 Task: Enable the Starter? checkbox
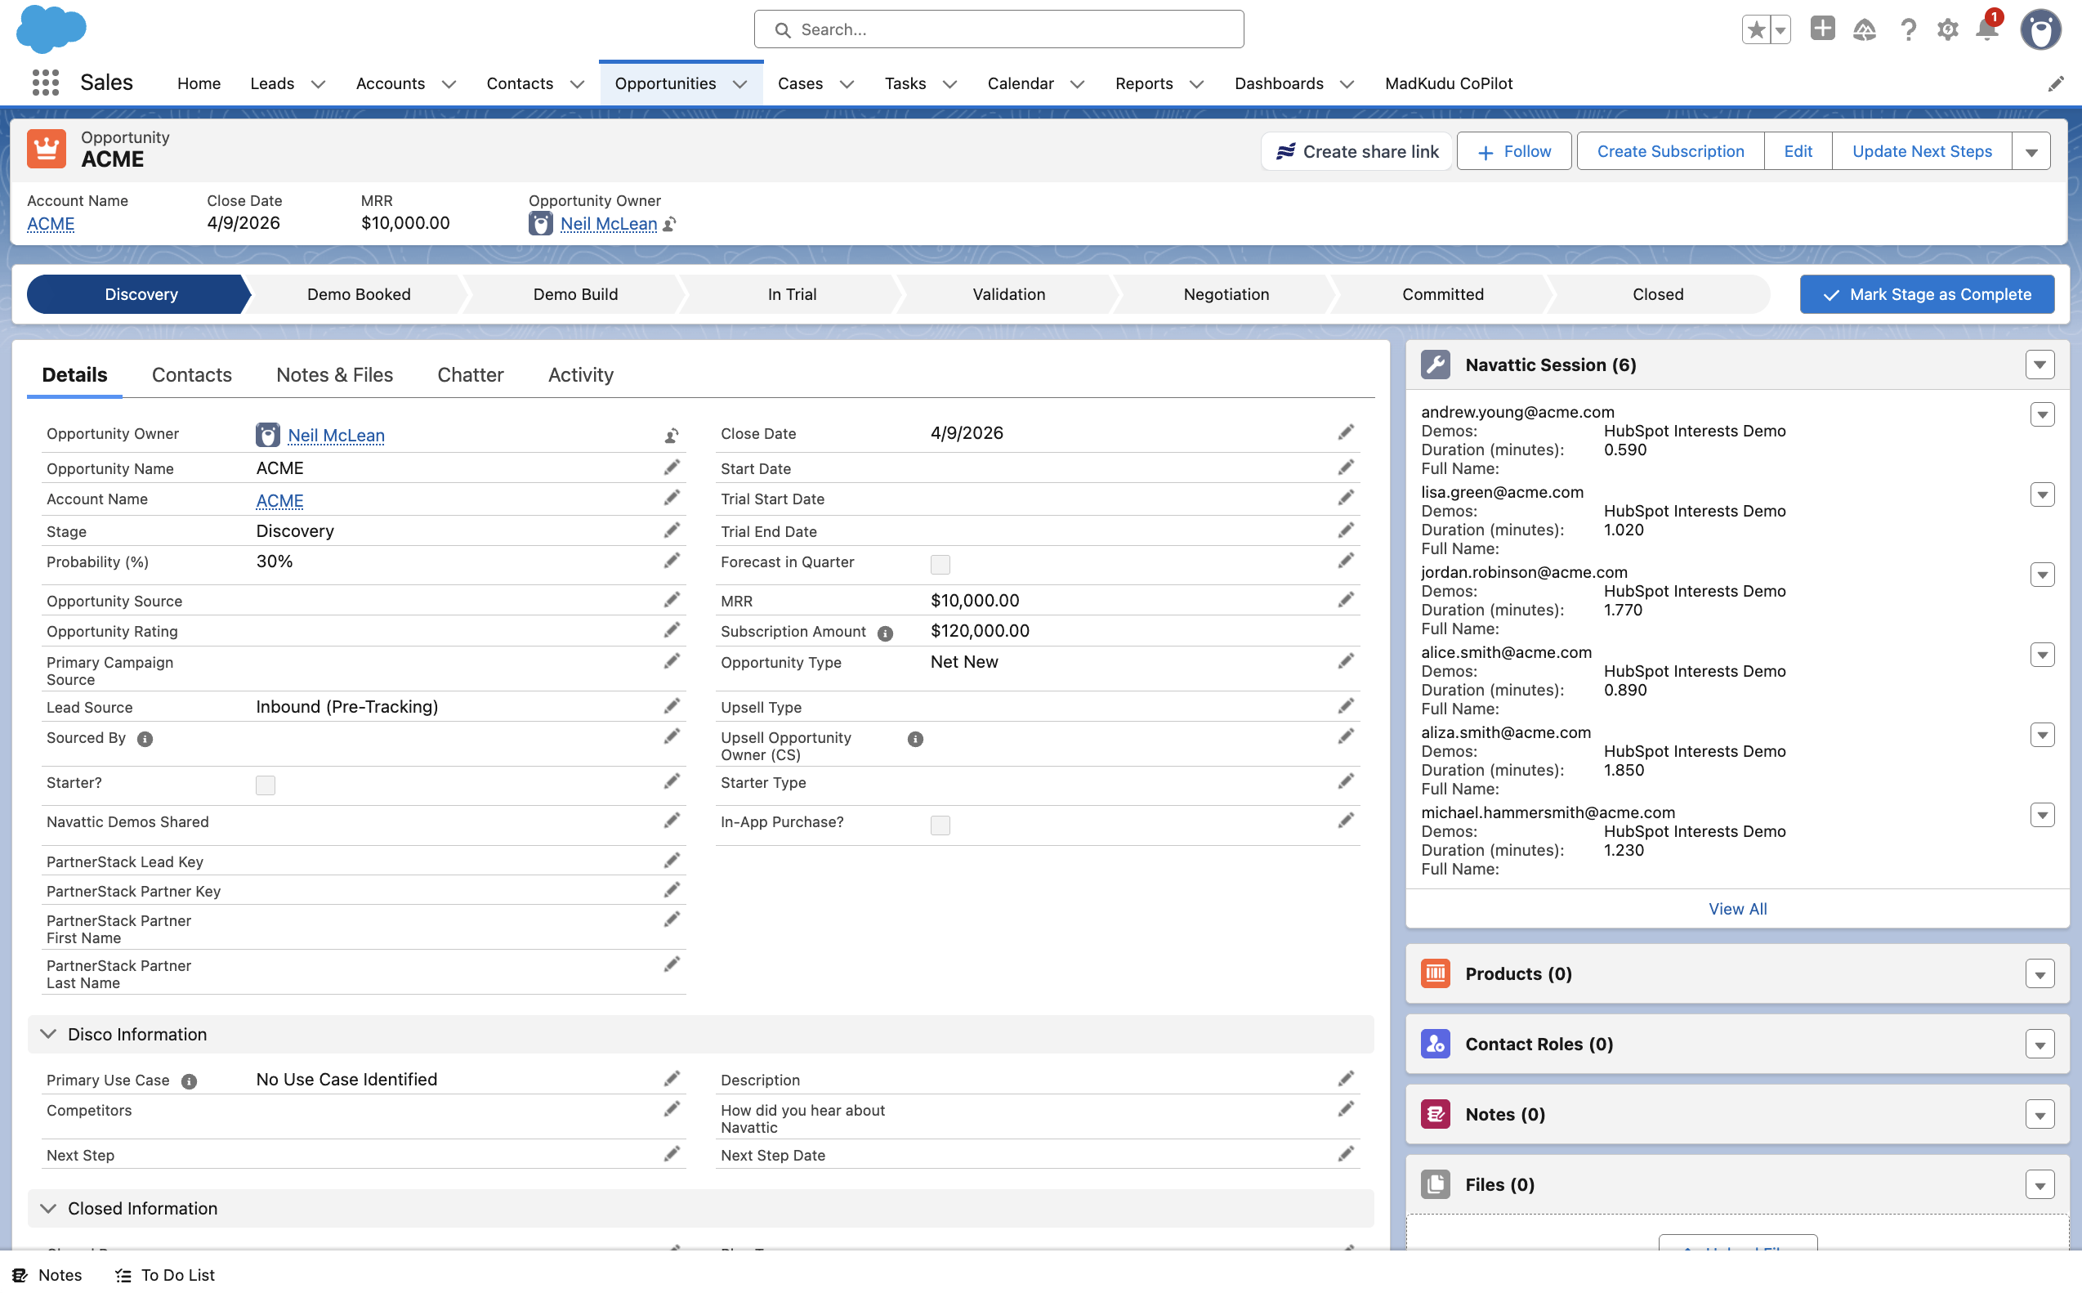point(265,784)
